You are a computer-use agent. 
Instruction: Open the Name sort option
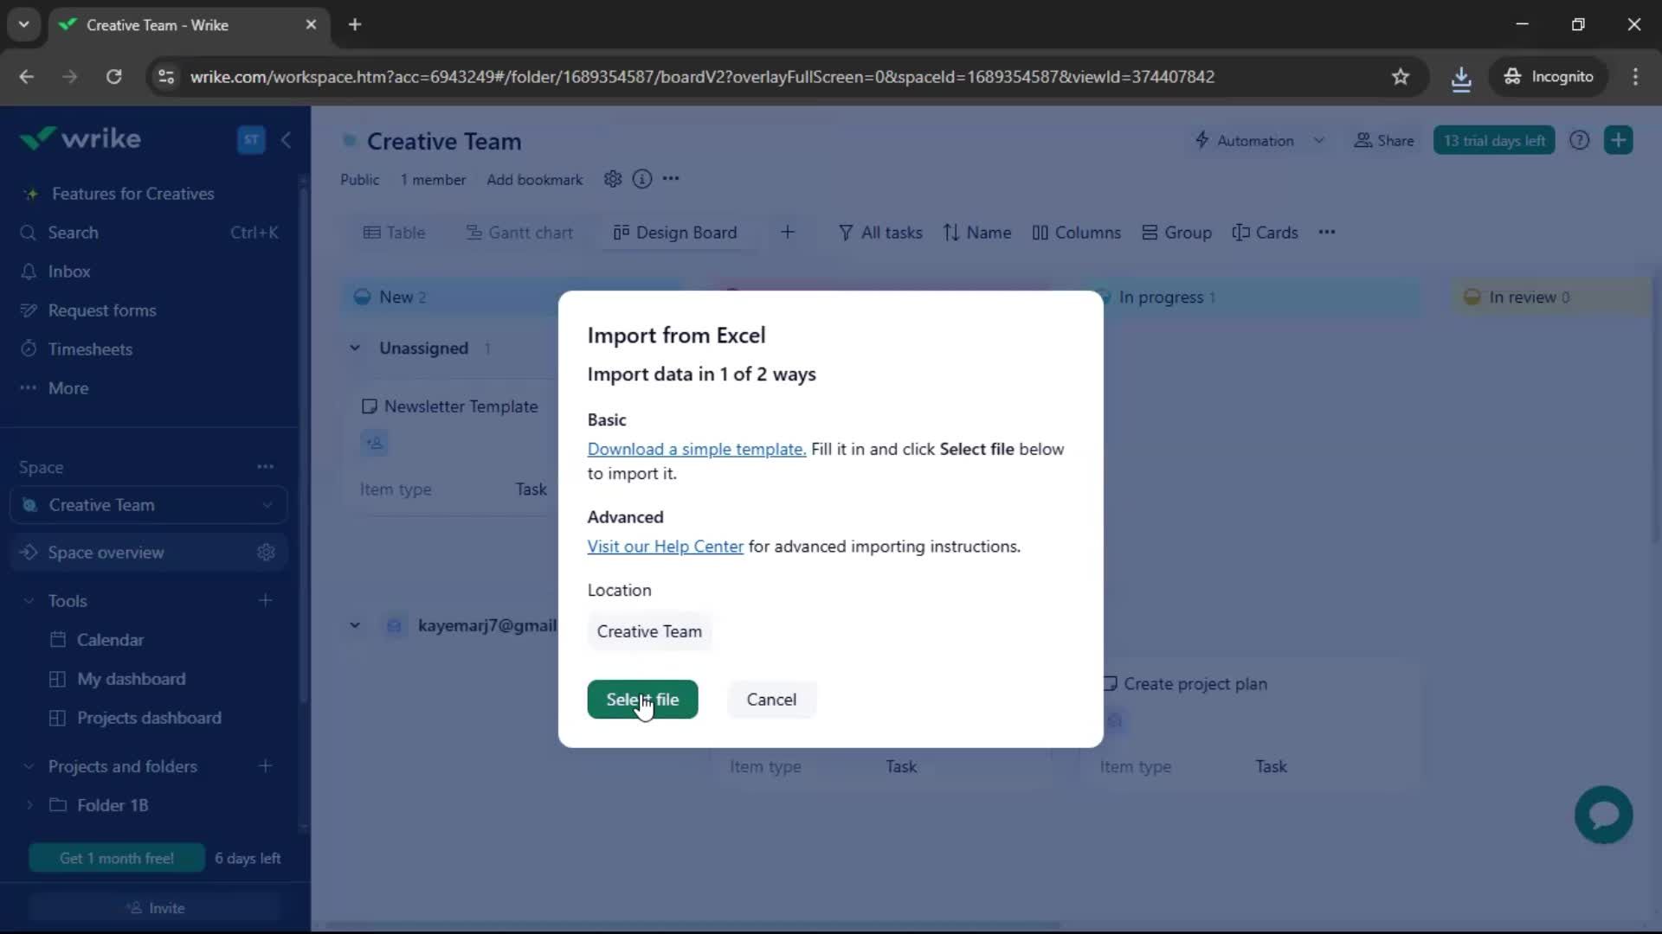(977, 233)
